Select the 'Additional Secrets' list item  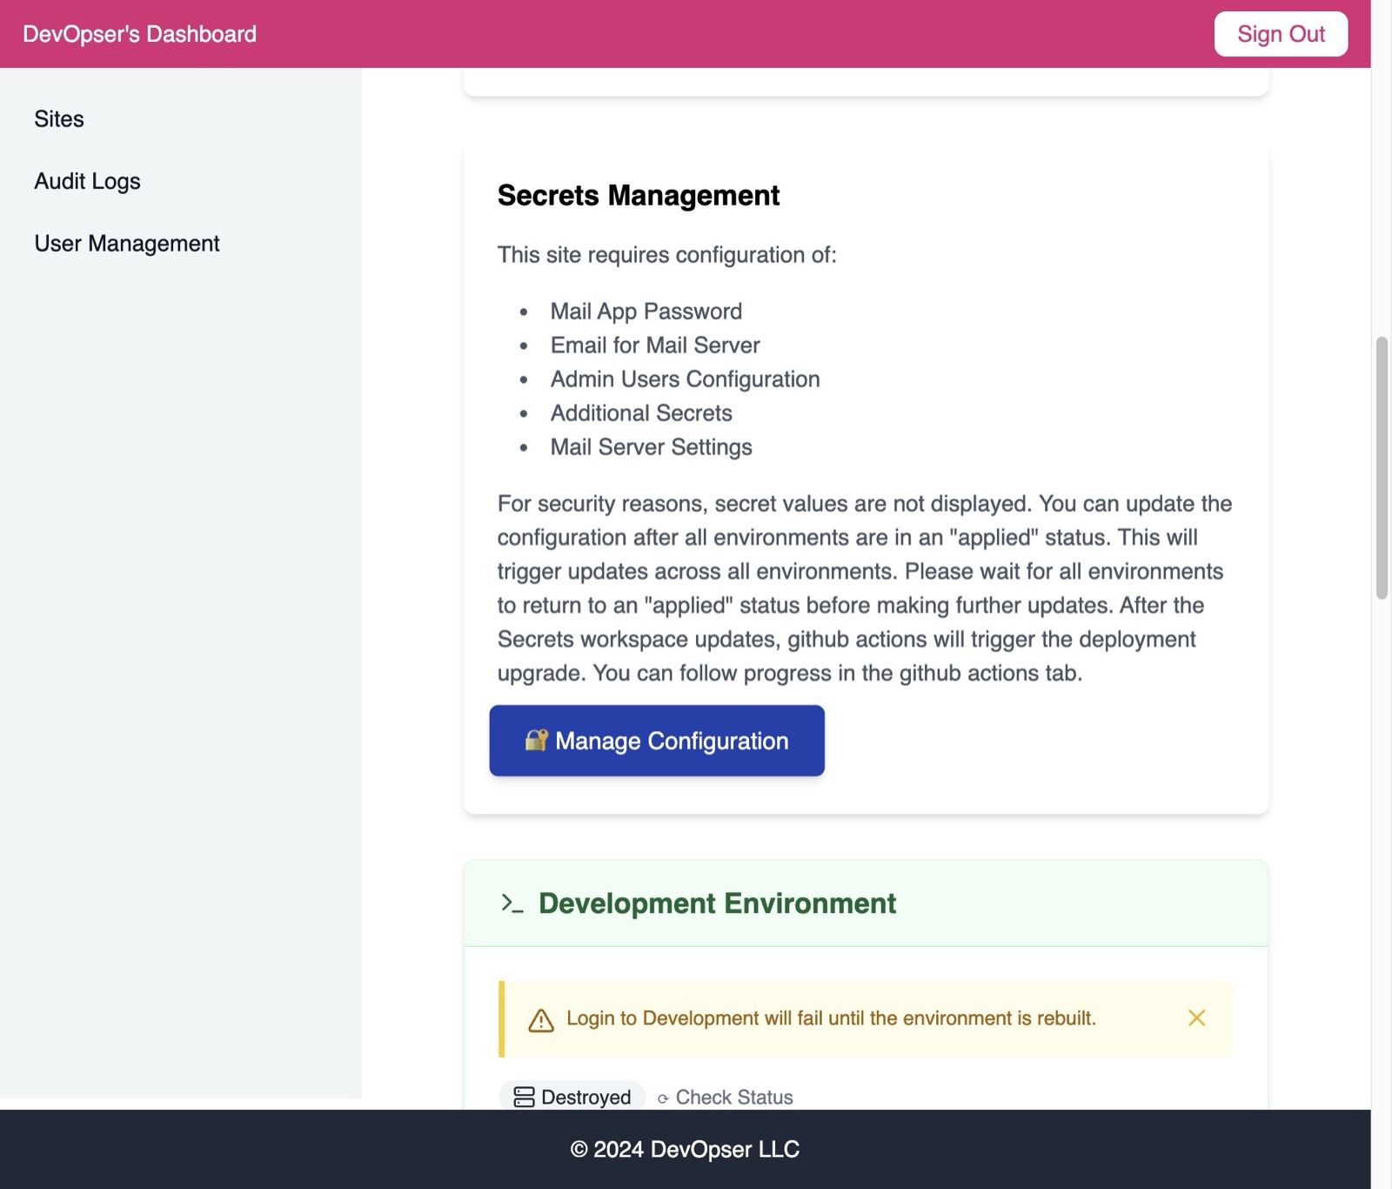coord(641,413)
